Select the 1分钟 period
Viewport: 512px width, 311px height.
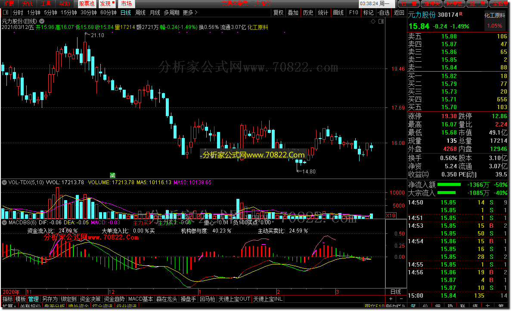click(34, 13)
